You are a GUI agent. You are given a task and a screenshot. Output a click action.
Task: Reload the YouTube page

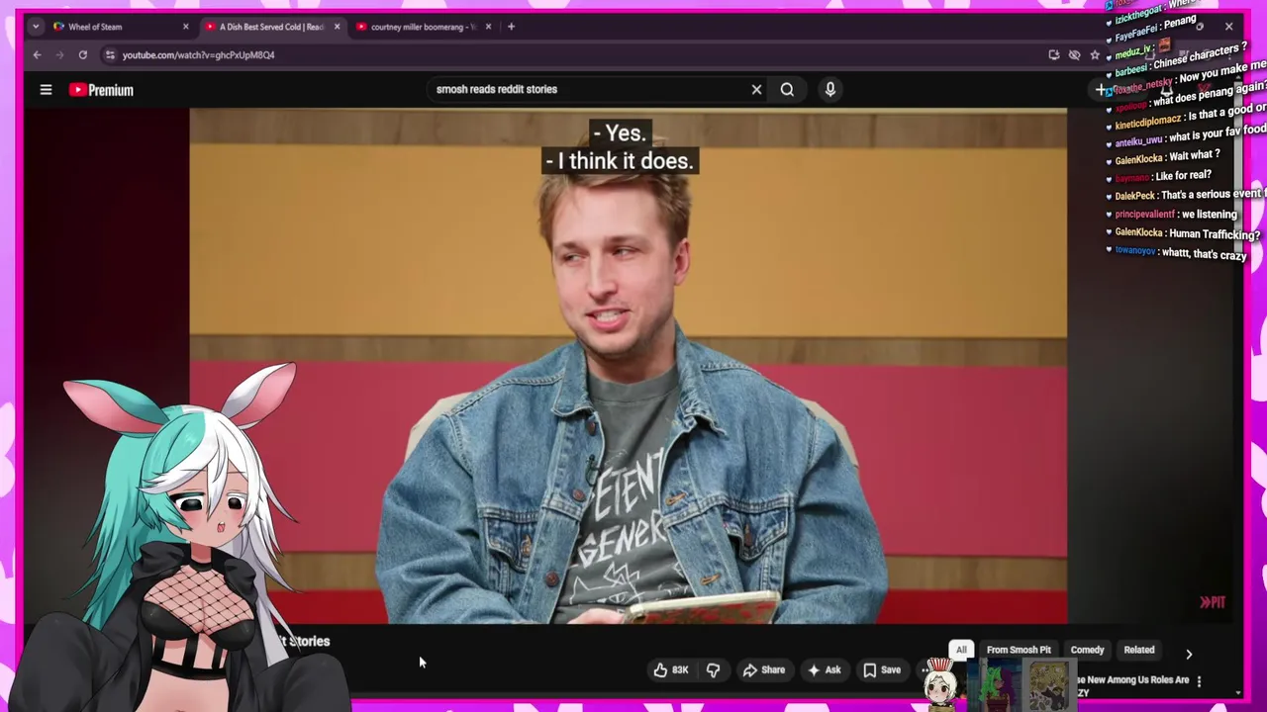pyautogui.click(x=83, y=55)
